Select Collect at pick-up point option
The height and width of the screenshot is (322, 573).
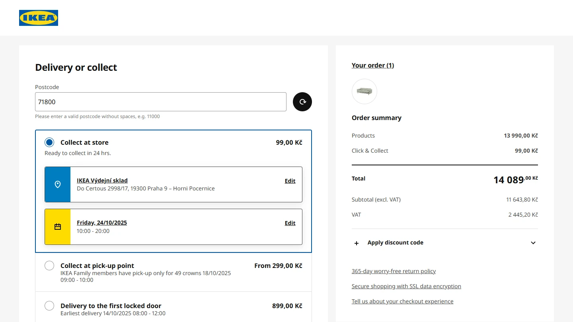click(x=49, y=266)
